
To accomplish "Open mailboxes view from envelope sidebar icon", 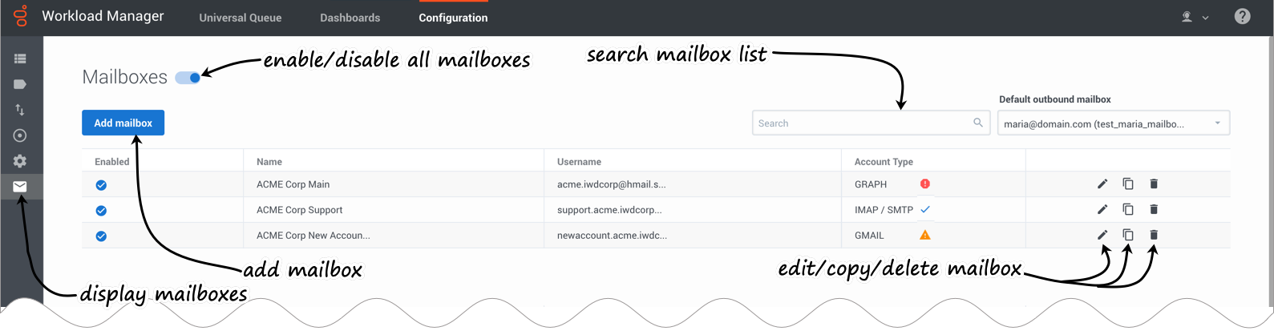I will point(20,187).
